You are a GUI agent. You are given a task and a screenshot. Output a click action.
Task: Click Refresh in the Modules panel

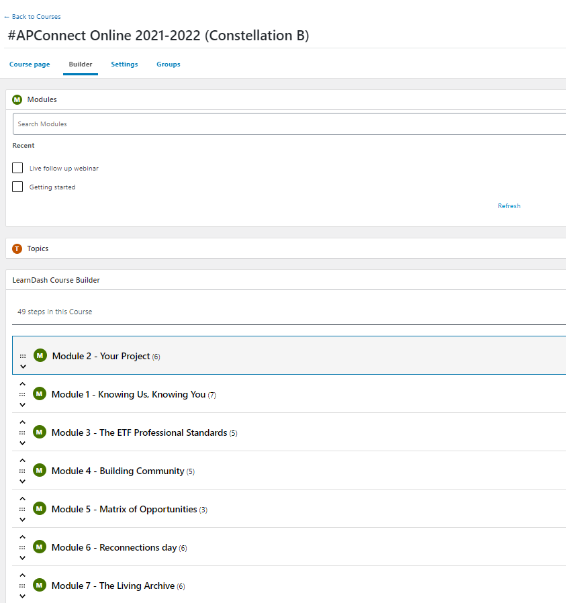509,206
